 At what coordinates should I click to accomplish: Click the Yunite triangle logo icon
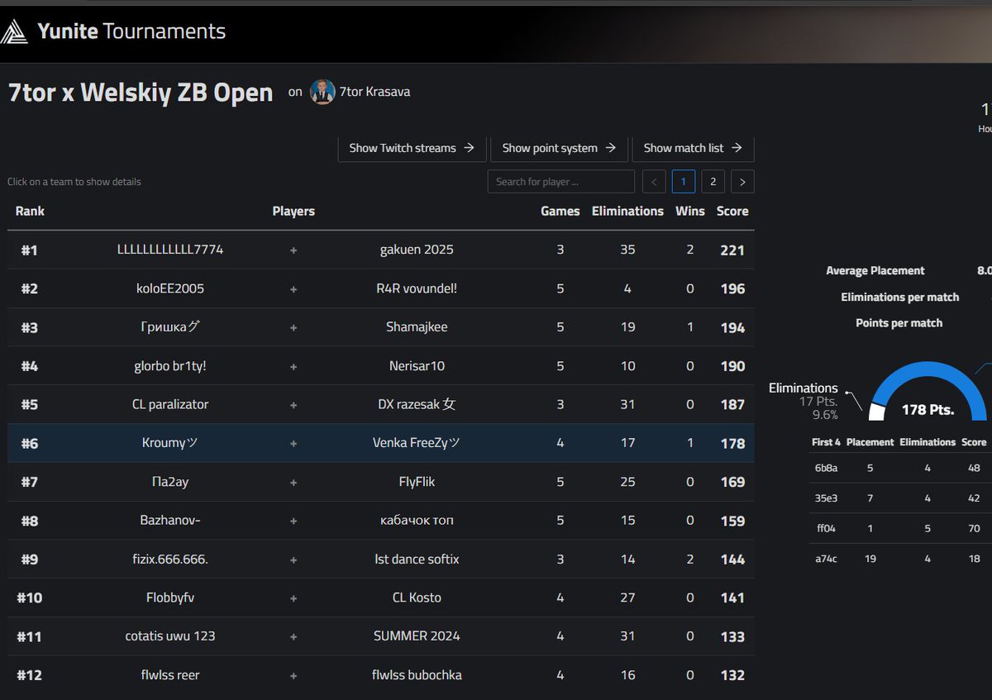tap(14, 32)
